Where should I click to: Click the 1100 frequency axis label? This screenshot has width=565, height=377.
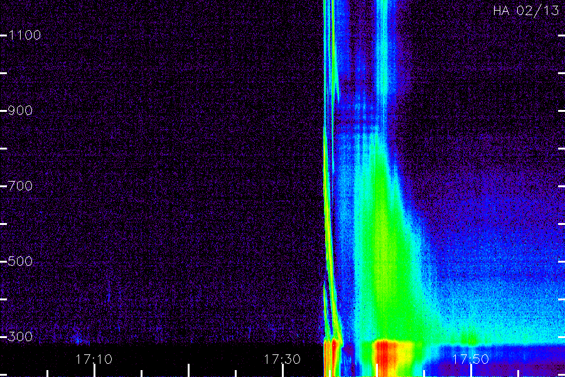point(24,35)
